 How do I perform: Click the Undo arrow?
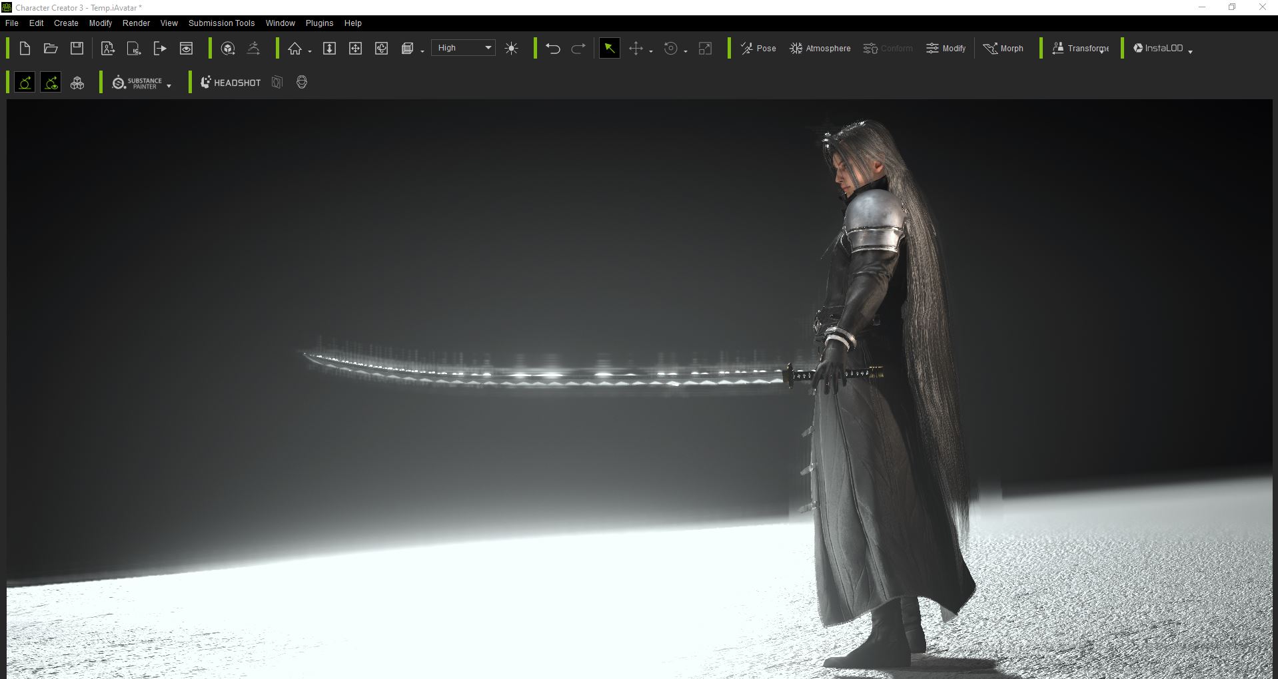pyautogui.click(x=552, y=48)
